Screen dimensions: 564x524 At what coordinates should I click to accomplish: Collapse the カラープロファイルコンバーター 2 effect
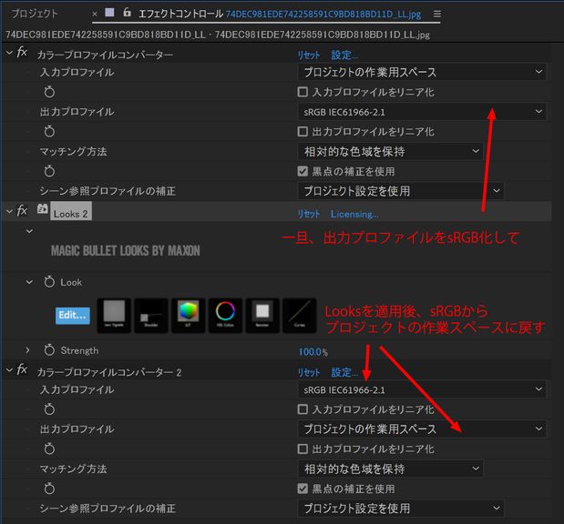coord(9,370)
